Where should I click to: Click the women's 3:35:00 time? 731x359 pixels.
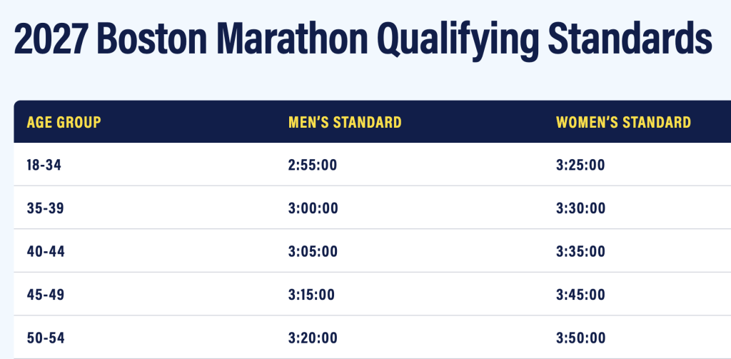(580, 251)
